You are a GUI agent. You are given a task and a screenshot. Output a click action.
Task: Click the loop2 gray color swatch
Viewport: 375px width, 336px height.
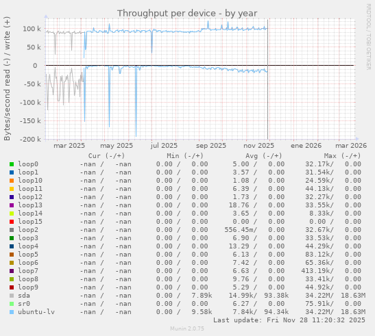point(12,230)
